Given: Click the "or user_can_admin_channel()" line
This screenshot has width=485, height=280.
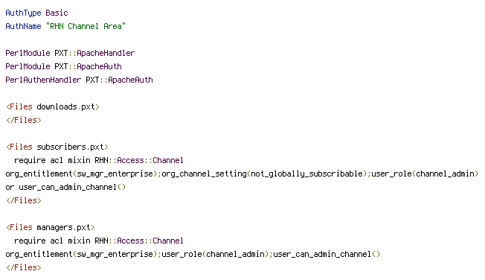Looking at the screenshot, I should pos(65,188).
